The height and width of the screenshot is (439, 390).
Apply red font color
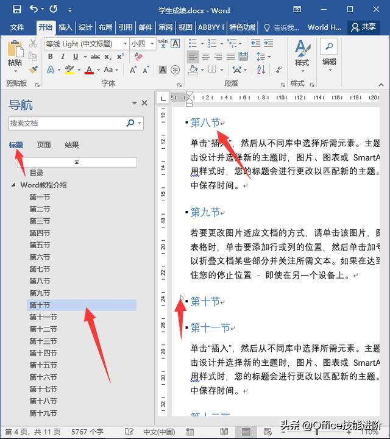(89, 70)
